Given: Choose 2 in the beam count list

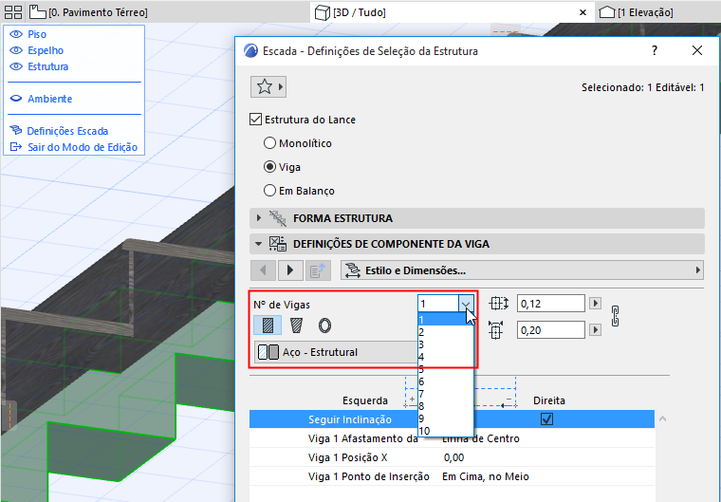Looking at the screenshot, I should pos(445,332).
